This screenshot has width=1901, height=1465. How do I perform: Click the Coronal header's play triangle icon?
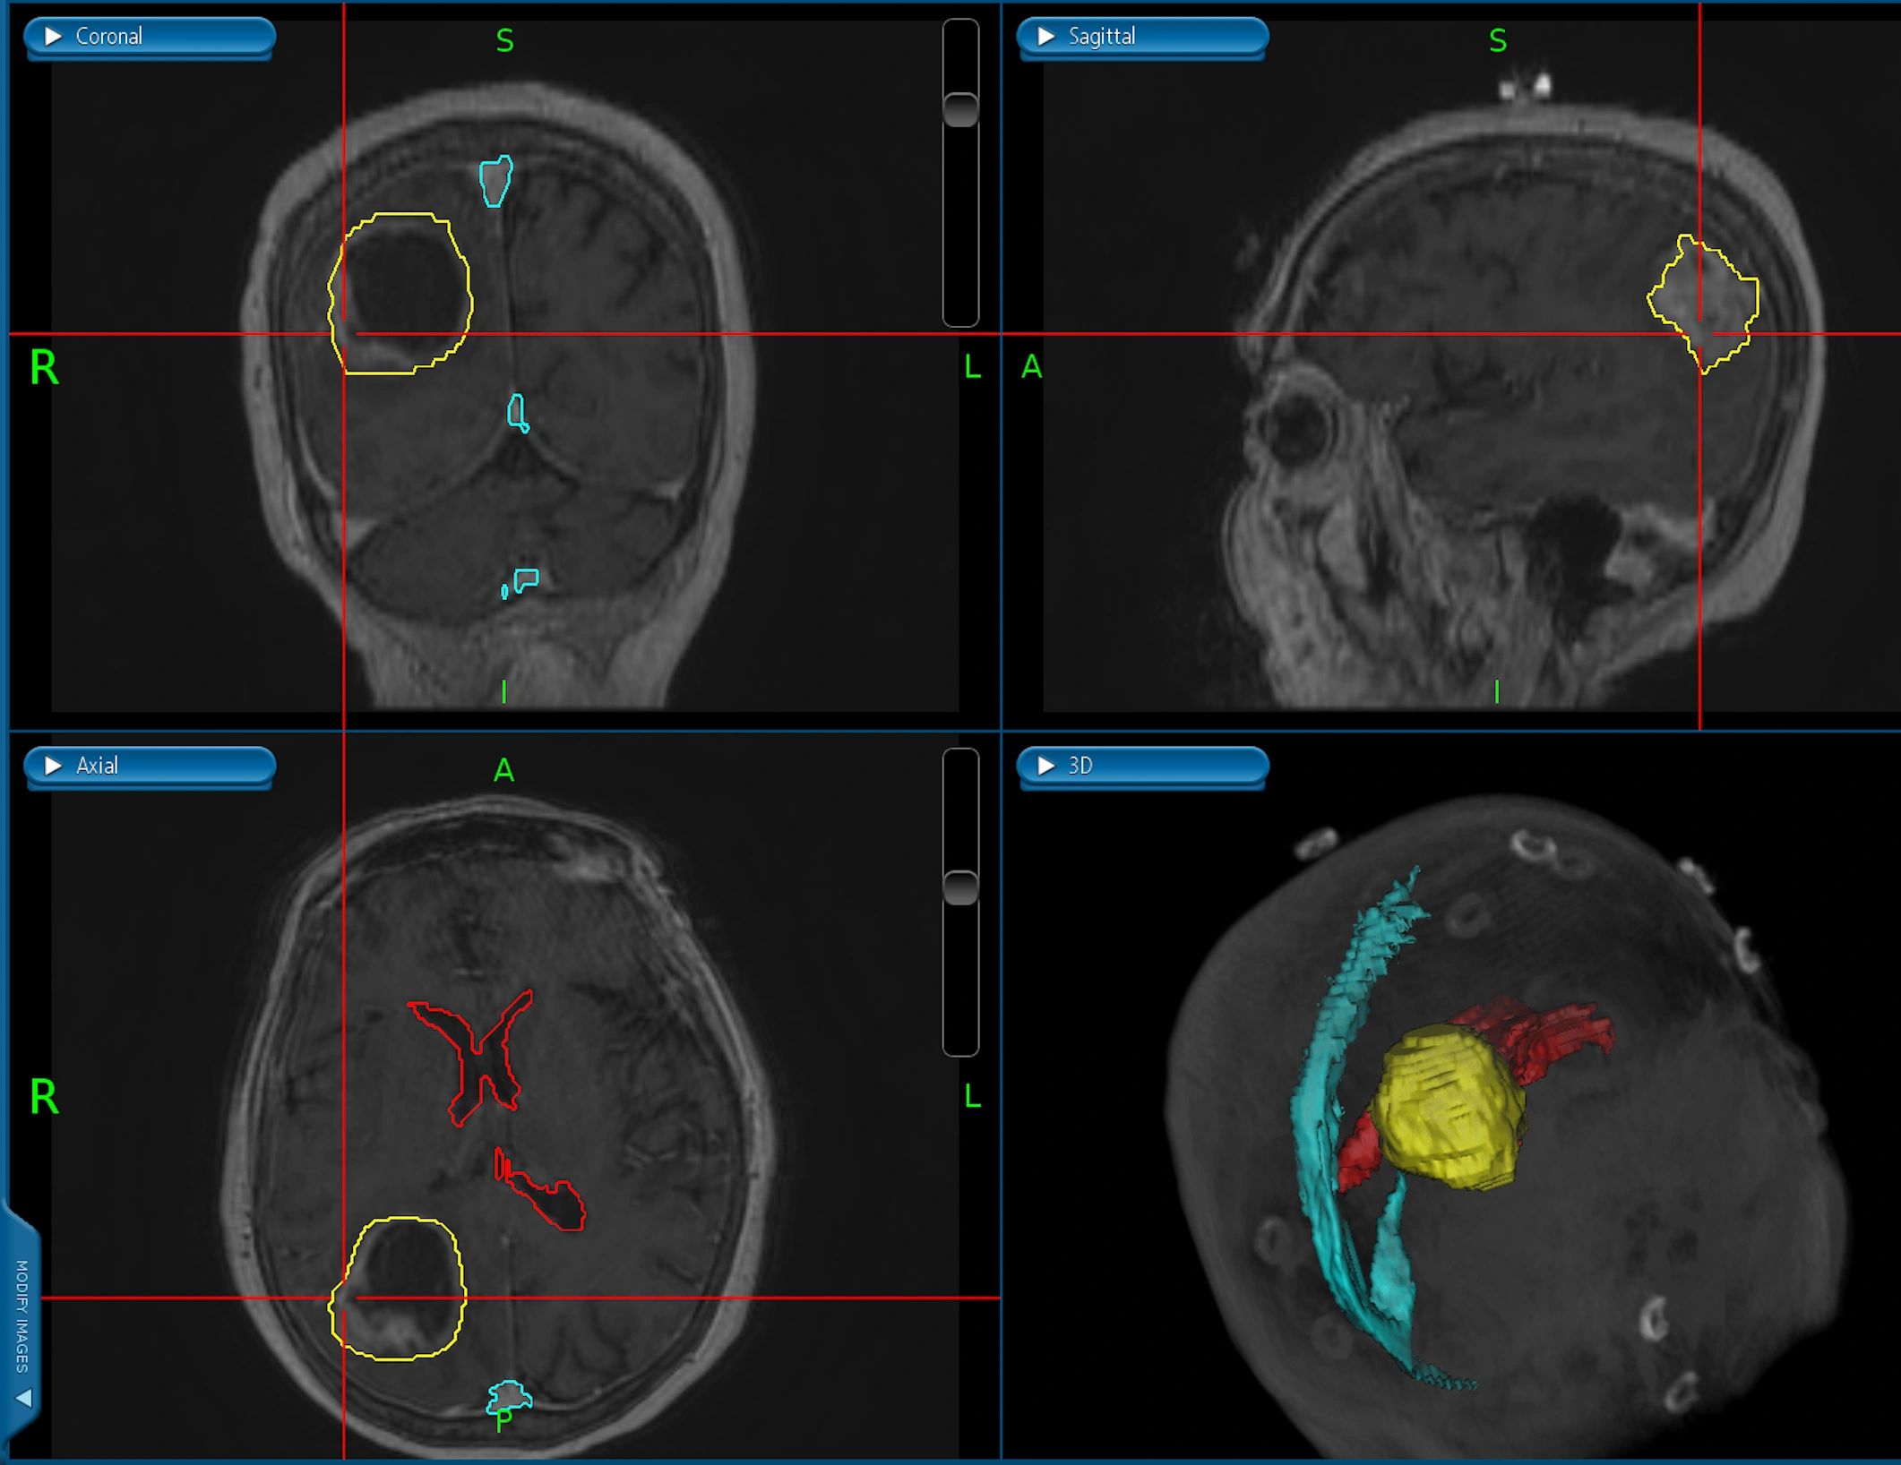[53, 37]
